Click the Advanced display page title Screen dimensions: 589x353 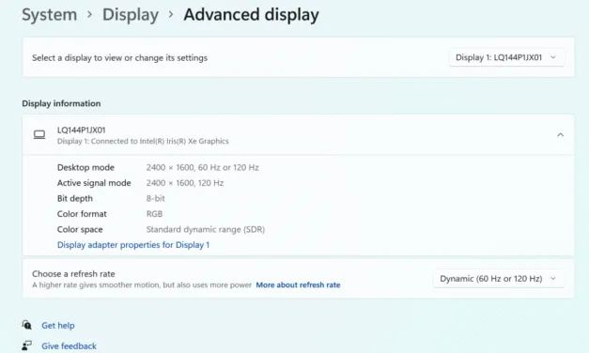(252, 15)
